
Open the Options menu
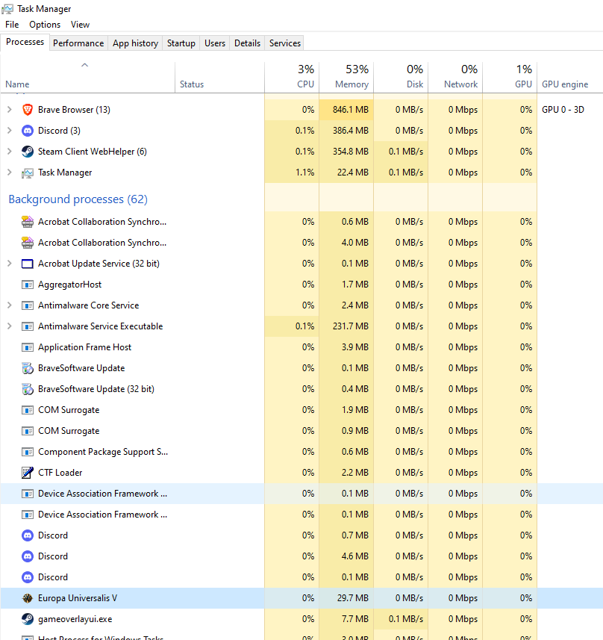(x=45, y=25)
